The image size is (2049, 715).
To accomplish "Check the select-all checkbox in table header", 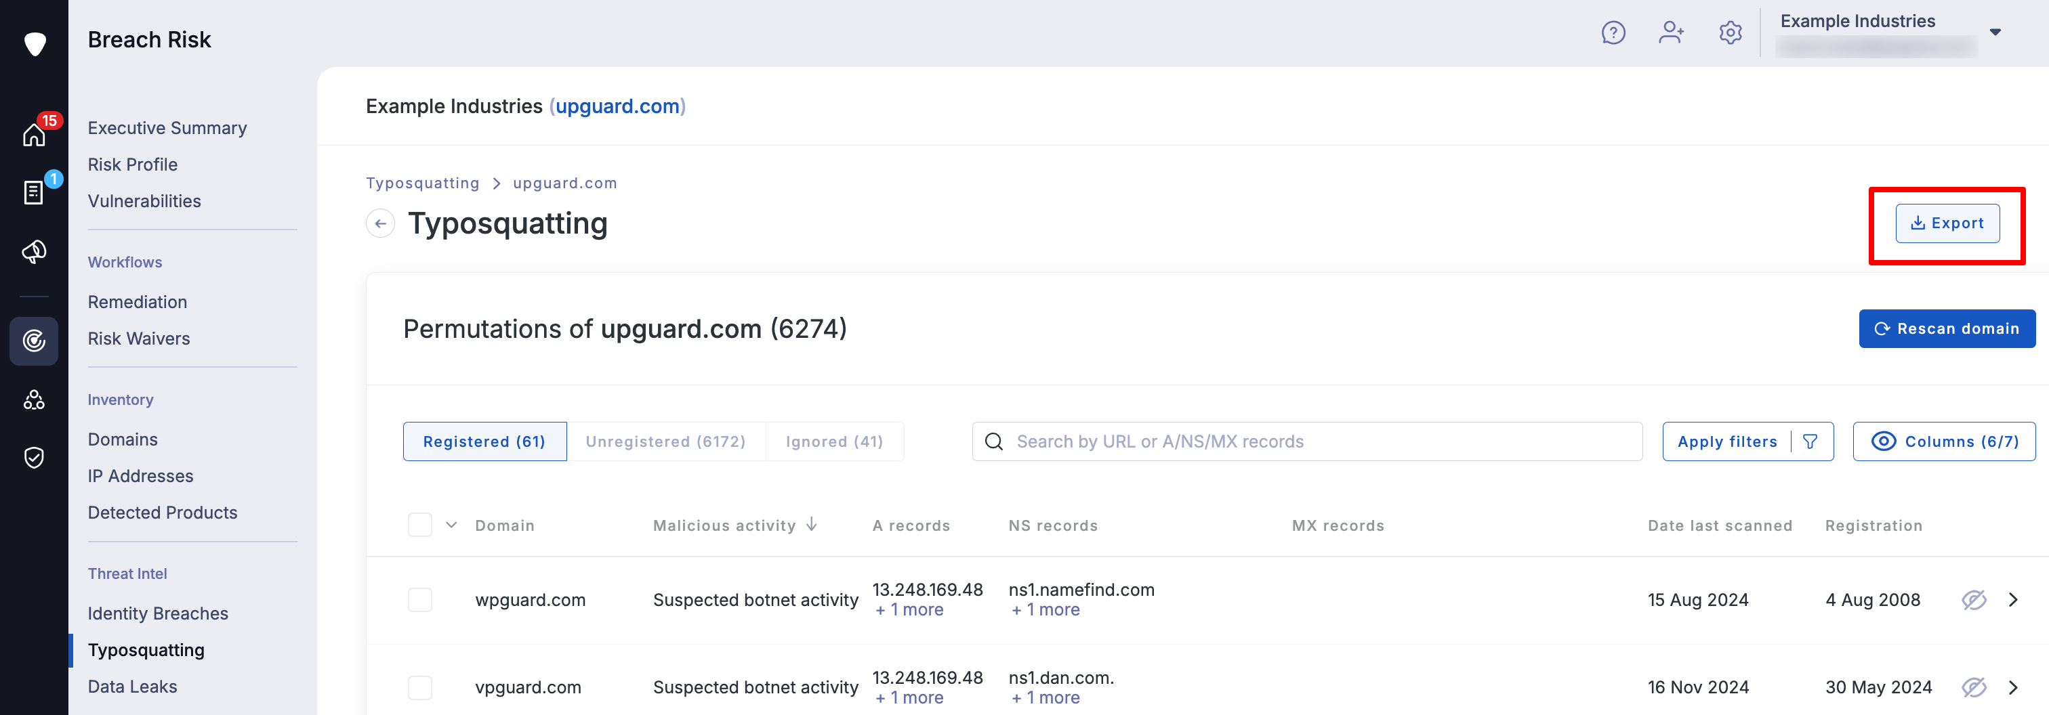I will coord(420,525).
